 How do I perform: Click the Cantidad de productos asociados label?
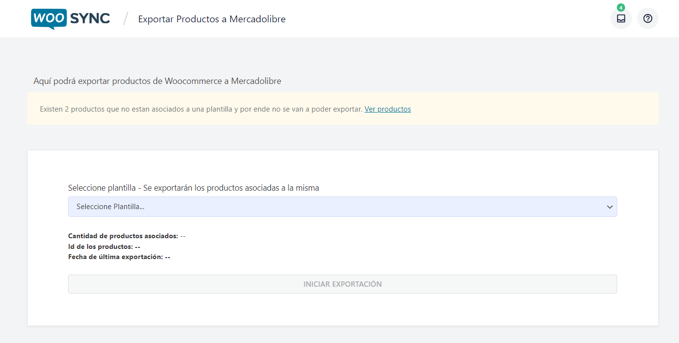point(123,236)
